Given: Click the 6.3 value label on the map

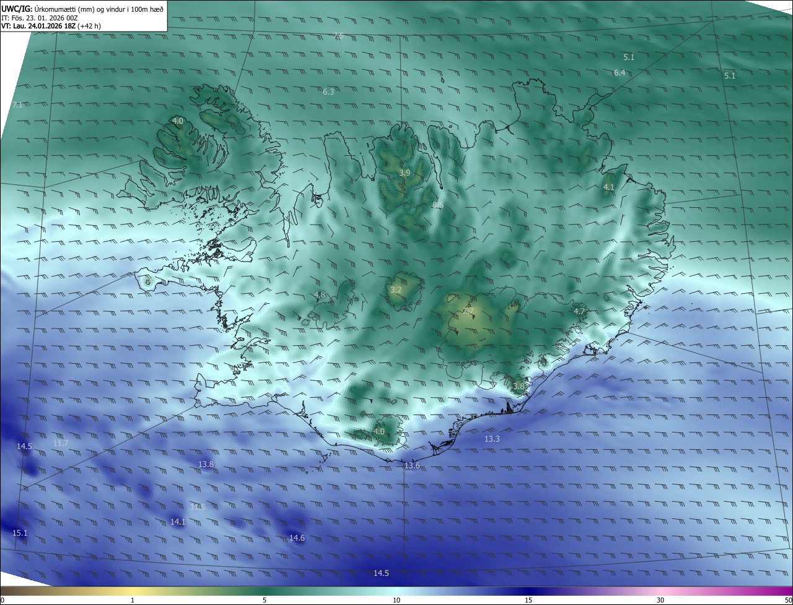Looking at the screenshot, I should pos(328,92).
